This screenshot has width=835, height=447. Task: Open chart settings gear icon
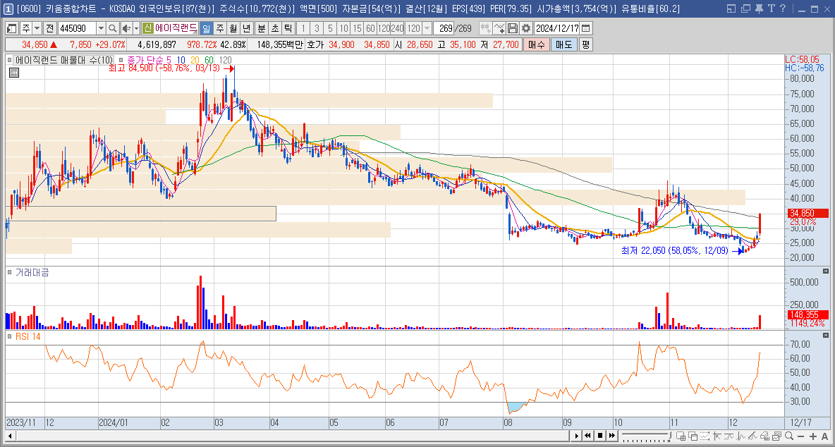526,28
